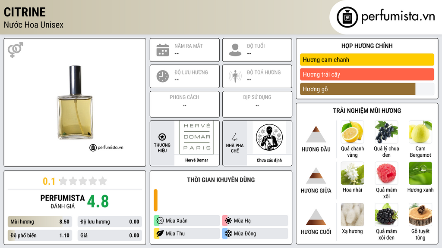Click the Mùa Xuân season label
Viewport: 442px width, 248px height.
pos(177,221)
